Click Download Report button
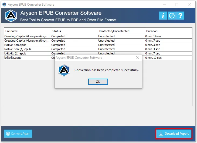Screen dimensions: 197x143 (x=174, y=134)
